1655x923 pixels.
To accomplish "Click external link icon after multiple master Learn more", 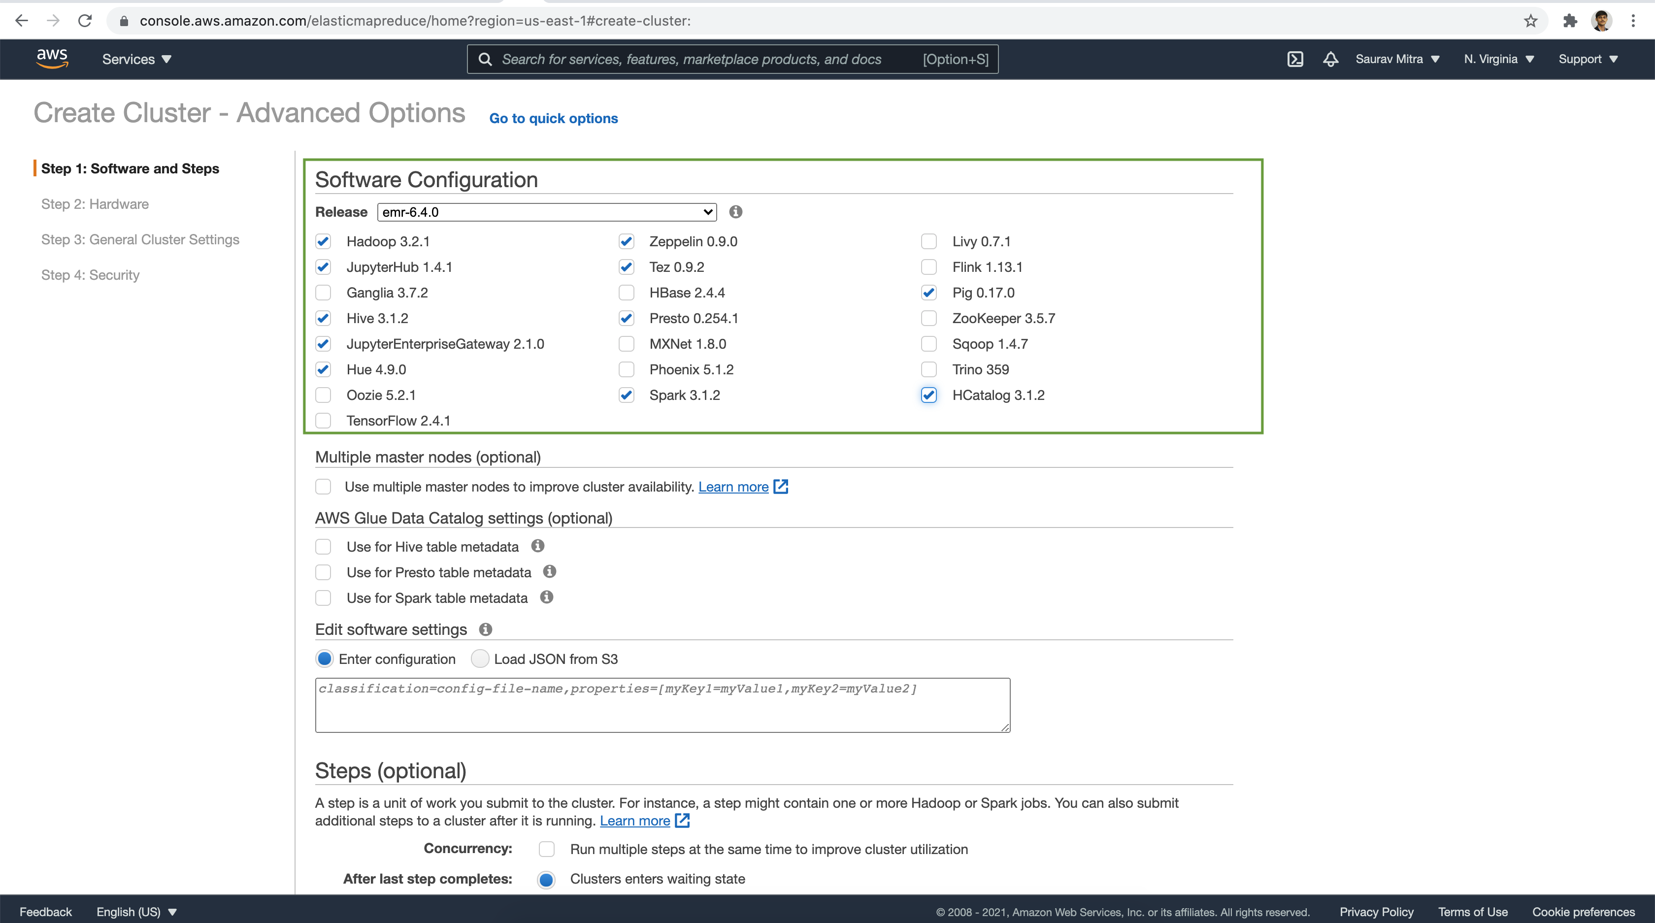I will (x=781, y=486).
